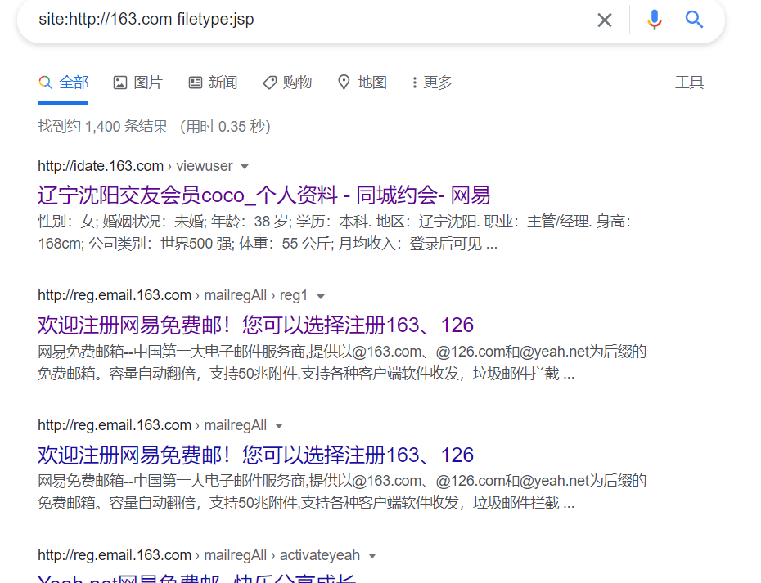Switch to the 地图 (Maps) tab

coord(362,83)
